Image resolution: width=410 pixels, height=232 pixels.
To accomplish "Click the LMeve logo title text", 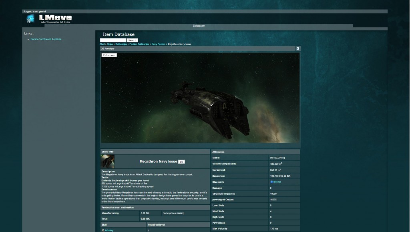I will coord(55,18).
